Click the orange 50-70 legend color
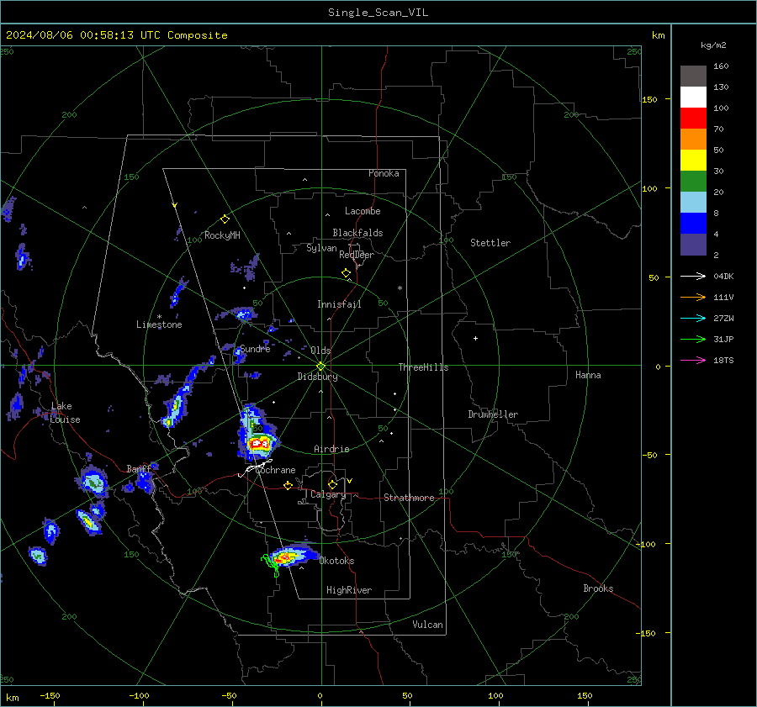 [693, 140]
